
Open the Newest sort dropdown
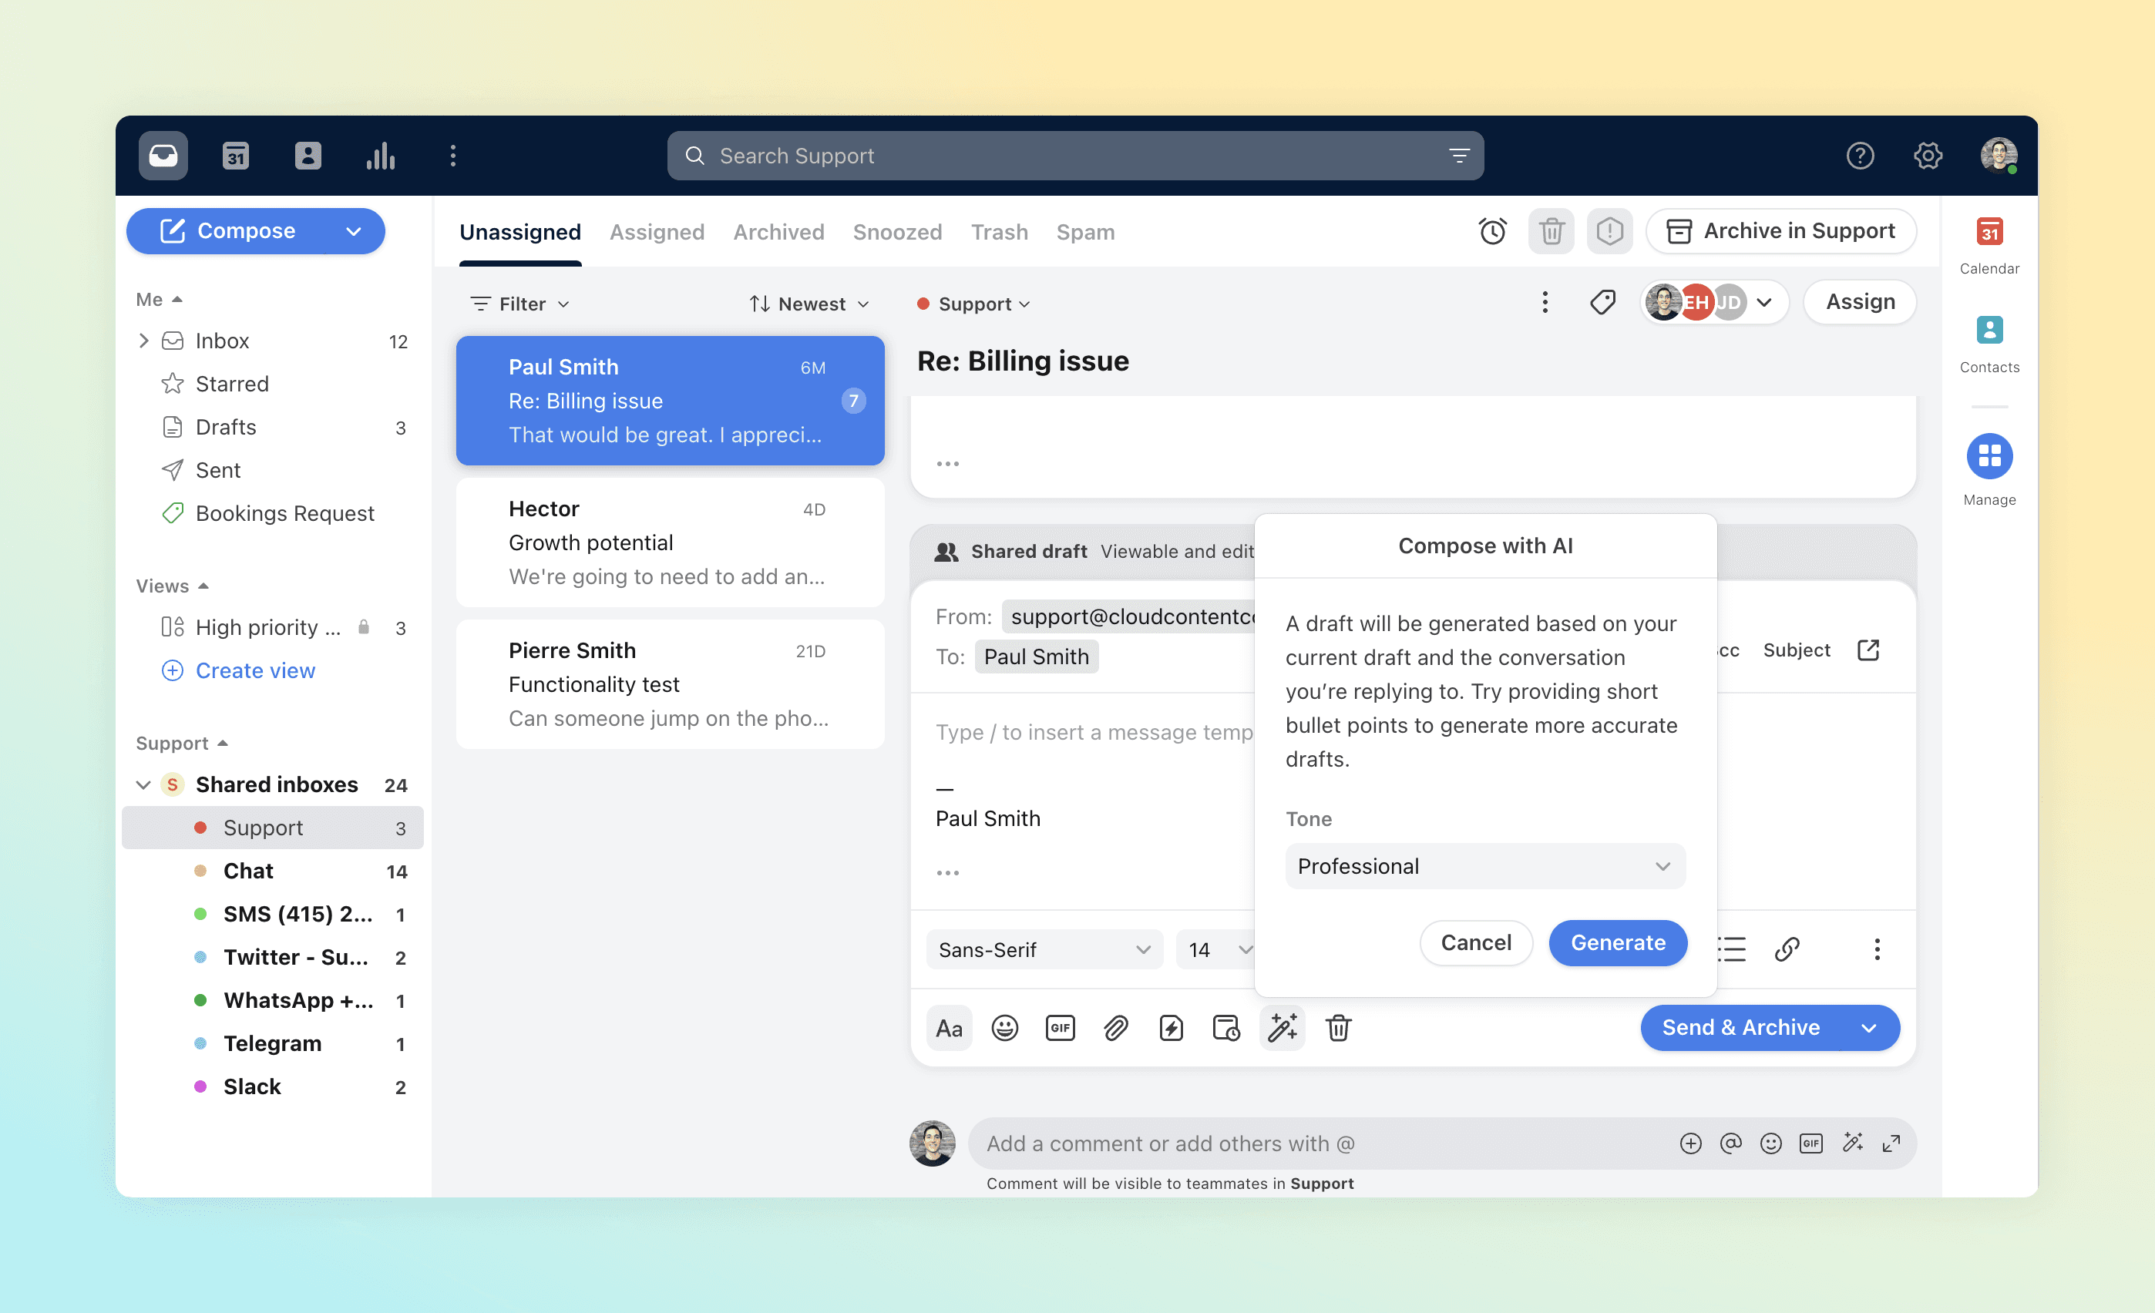810,304
